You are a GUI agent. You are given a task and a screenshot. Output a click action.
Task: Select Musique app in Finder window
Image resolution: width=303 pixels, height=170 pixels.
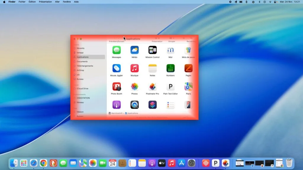click(135, 68)
